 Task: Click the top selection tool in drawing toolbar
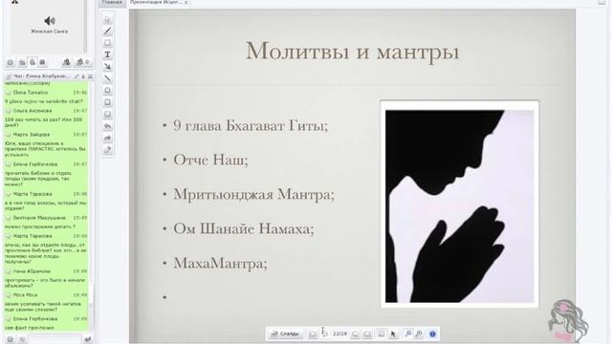[x=108, y=19]
